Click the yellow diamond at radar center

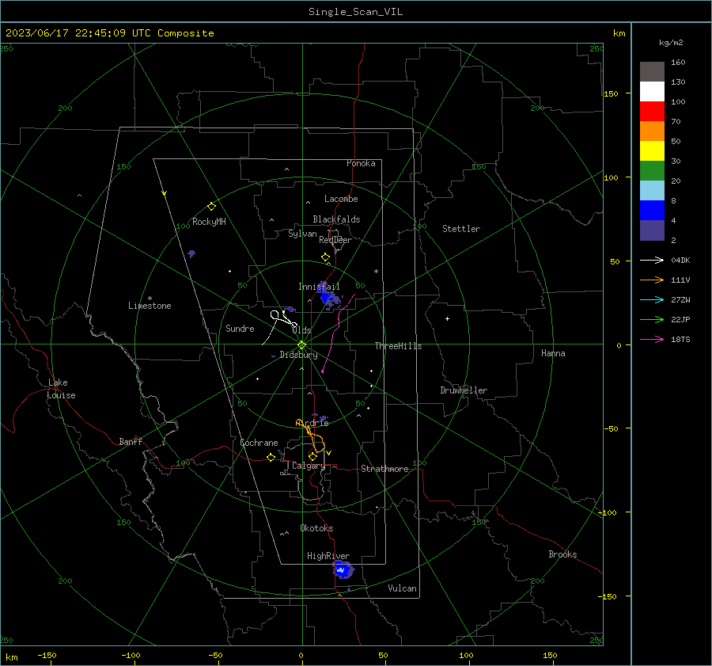(x=302, y=344)
